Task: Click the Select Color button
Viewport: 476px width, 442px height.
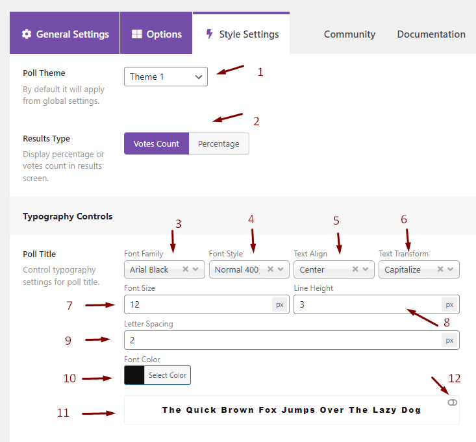Action: (168, 375)
